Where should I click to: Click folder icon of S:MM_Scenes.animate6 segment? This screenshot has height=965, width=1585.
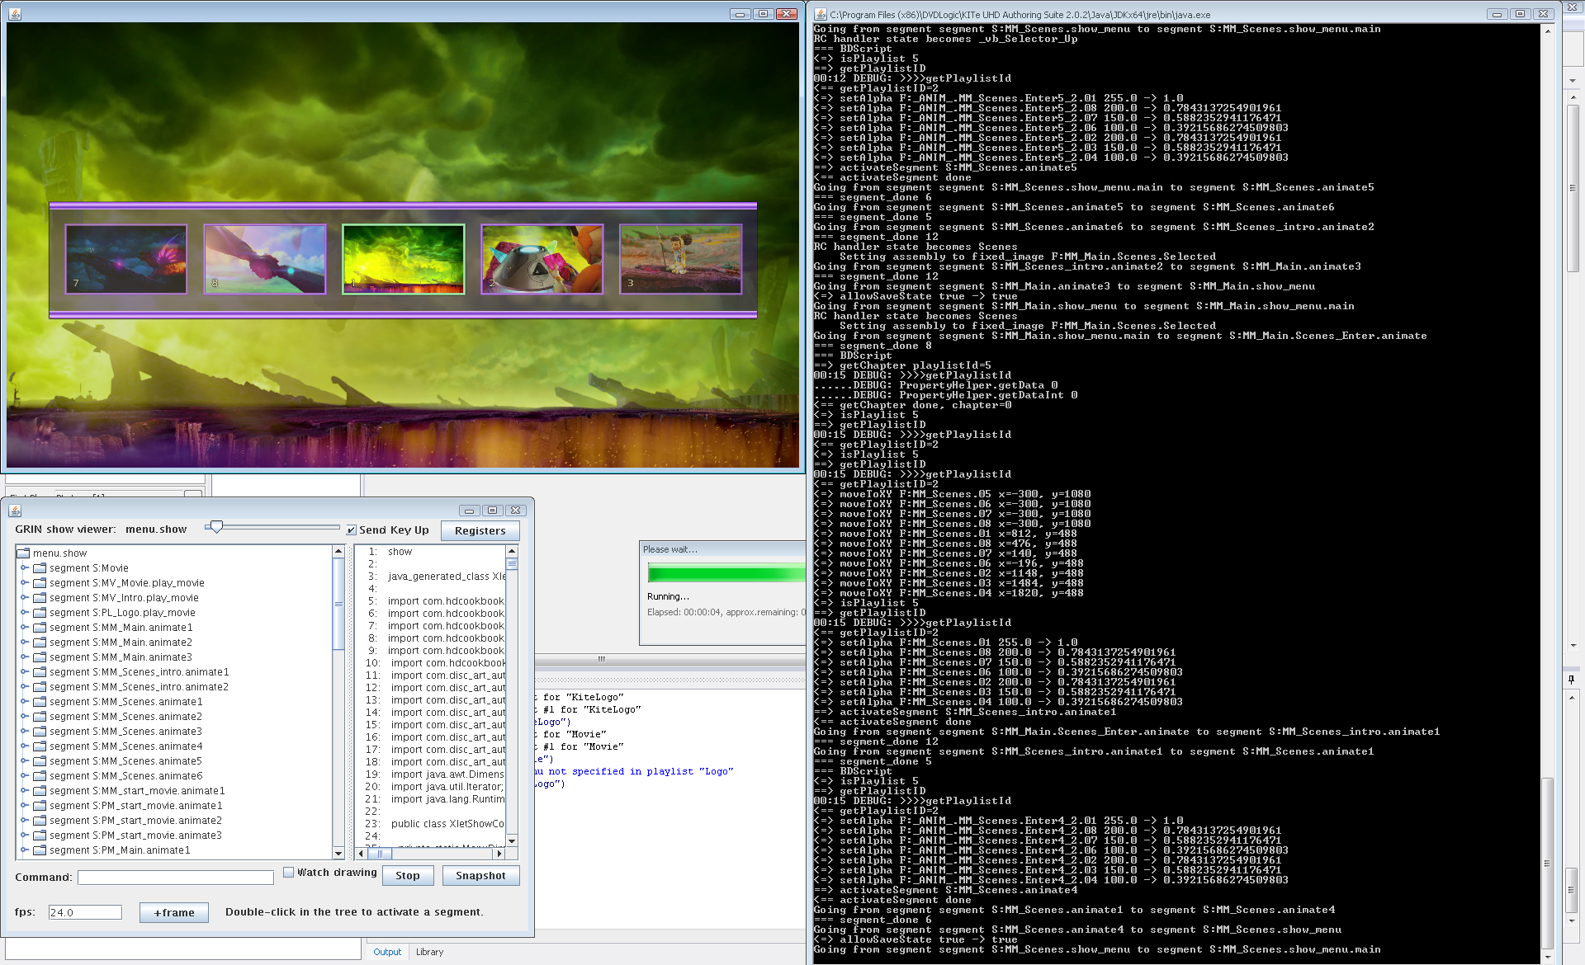pyautogui.click(x=39, y=776)
